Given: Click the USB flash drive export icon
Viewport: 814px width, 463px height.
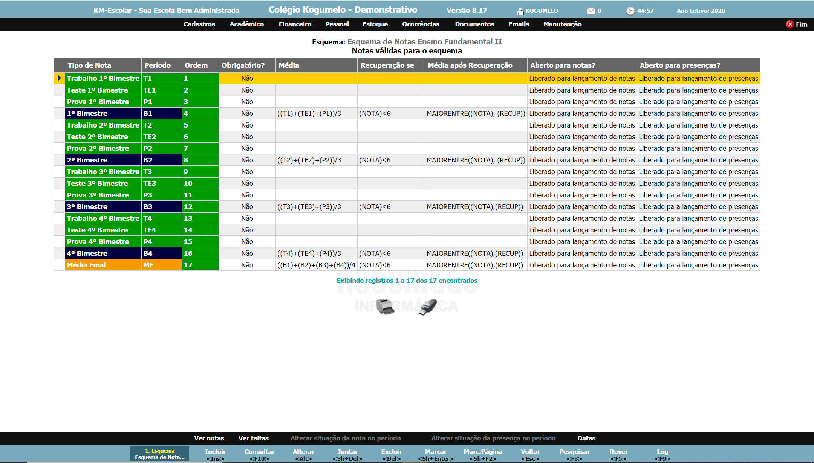Looking at the screenshot, I should [x=428, y=307].
